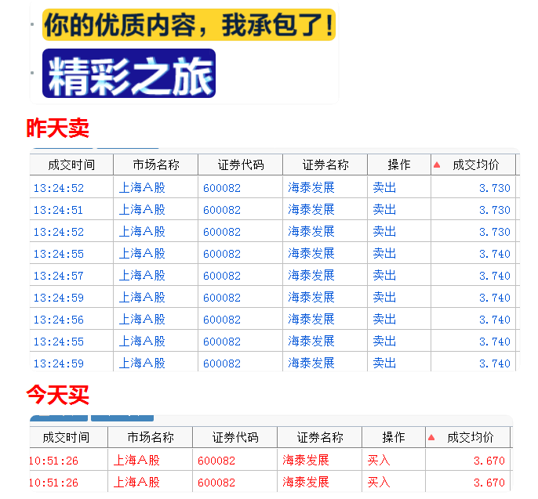
Task: Click 上海A股 in the 13:24:51 row
Action: click(x=142, y=209)
